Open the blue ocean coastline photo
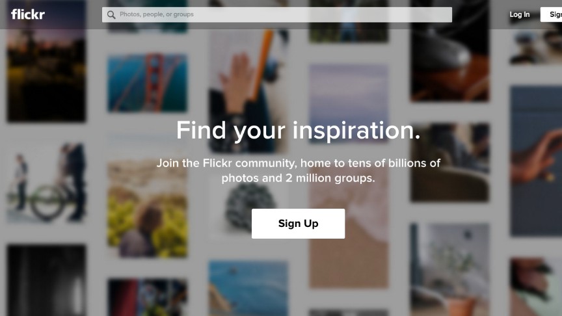This screenshot has height=316, width=562. 248,289
